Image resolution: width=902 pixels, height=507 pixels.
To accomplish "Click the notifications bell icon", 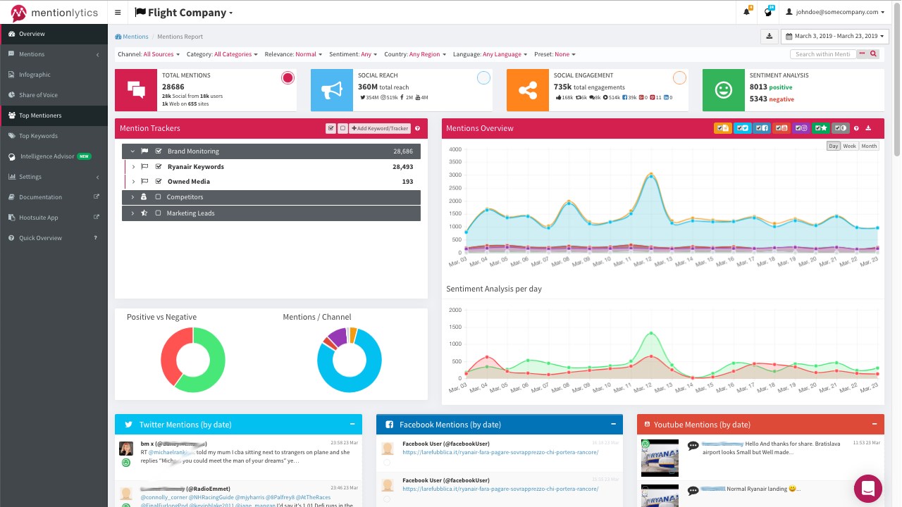I will (747, 12).
